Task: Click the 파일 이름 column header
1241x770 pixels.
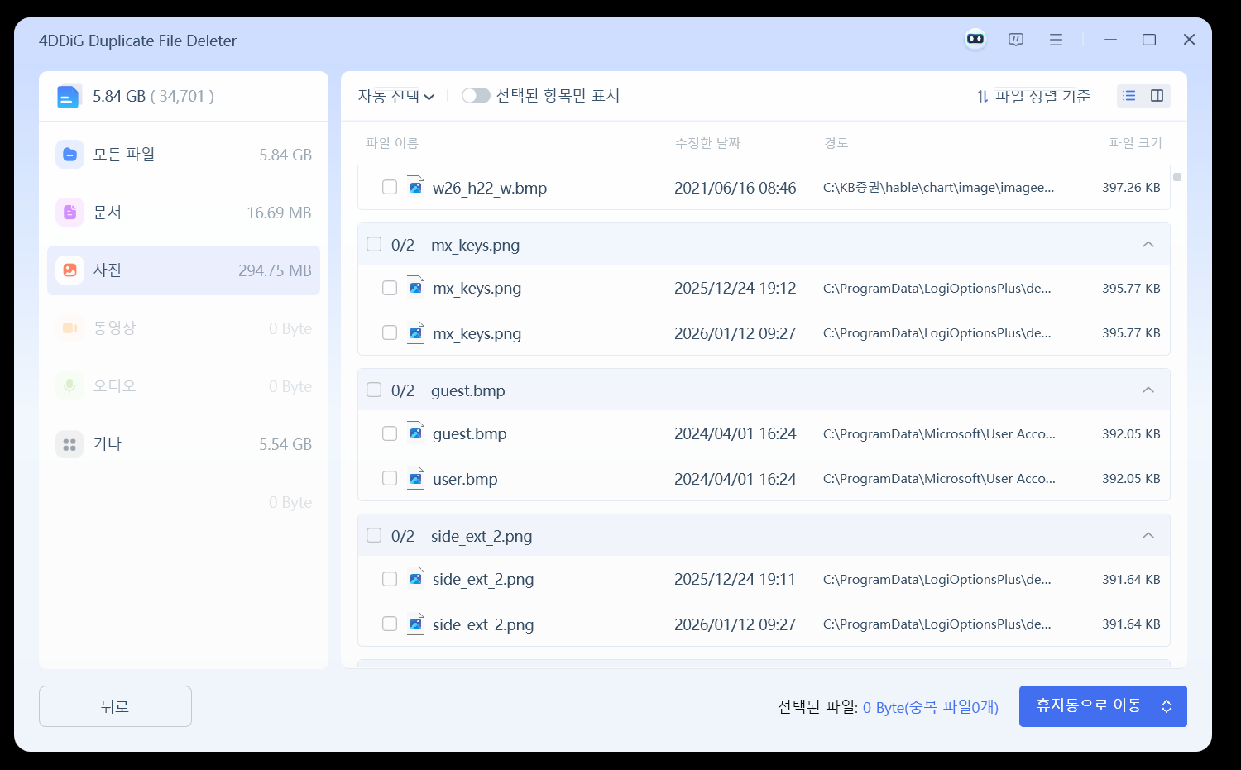Action: (x=392, y=143)
